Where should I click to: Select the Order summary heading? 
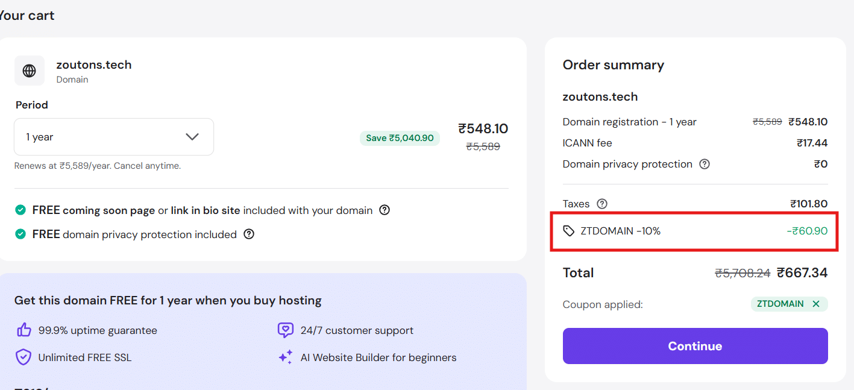(613, 64)
